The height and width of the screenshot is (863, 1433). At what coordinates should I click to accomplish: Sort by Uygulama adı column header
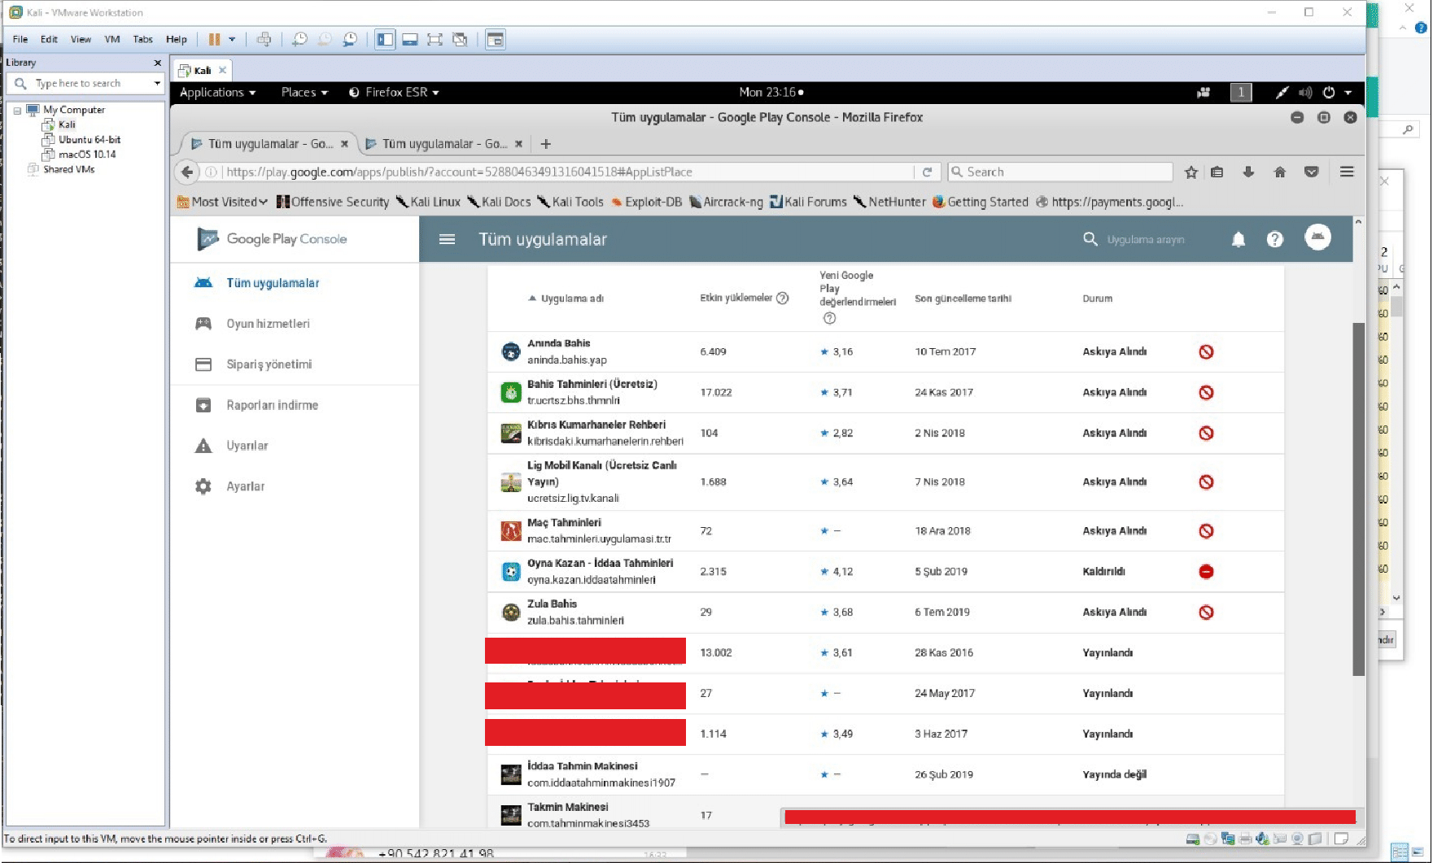click(572, 299)
